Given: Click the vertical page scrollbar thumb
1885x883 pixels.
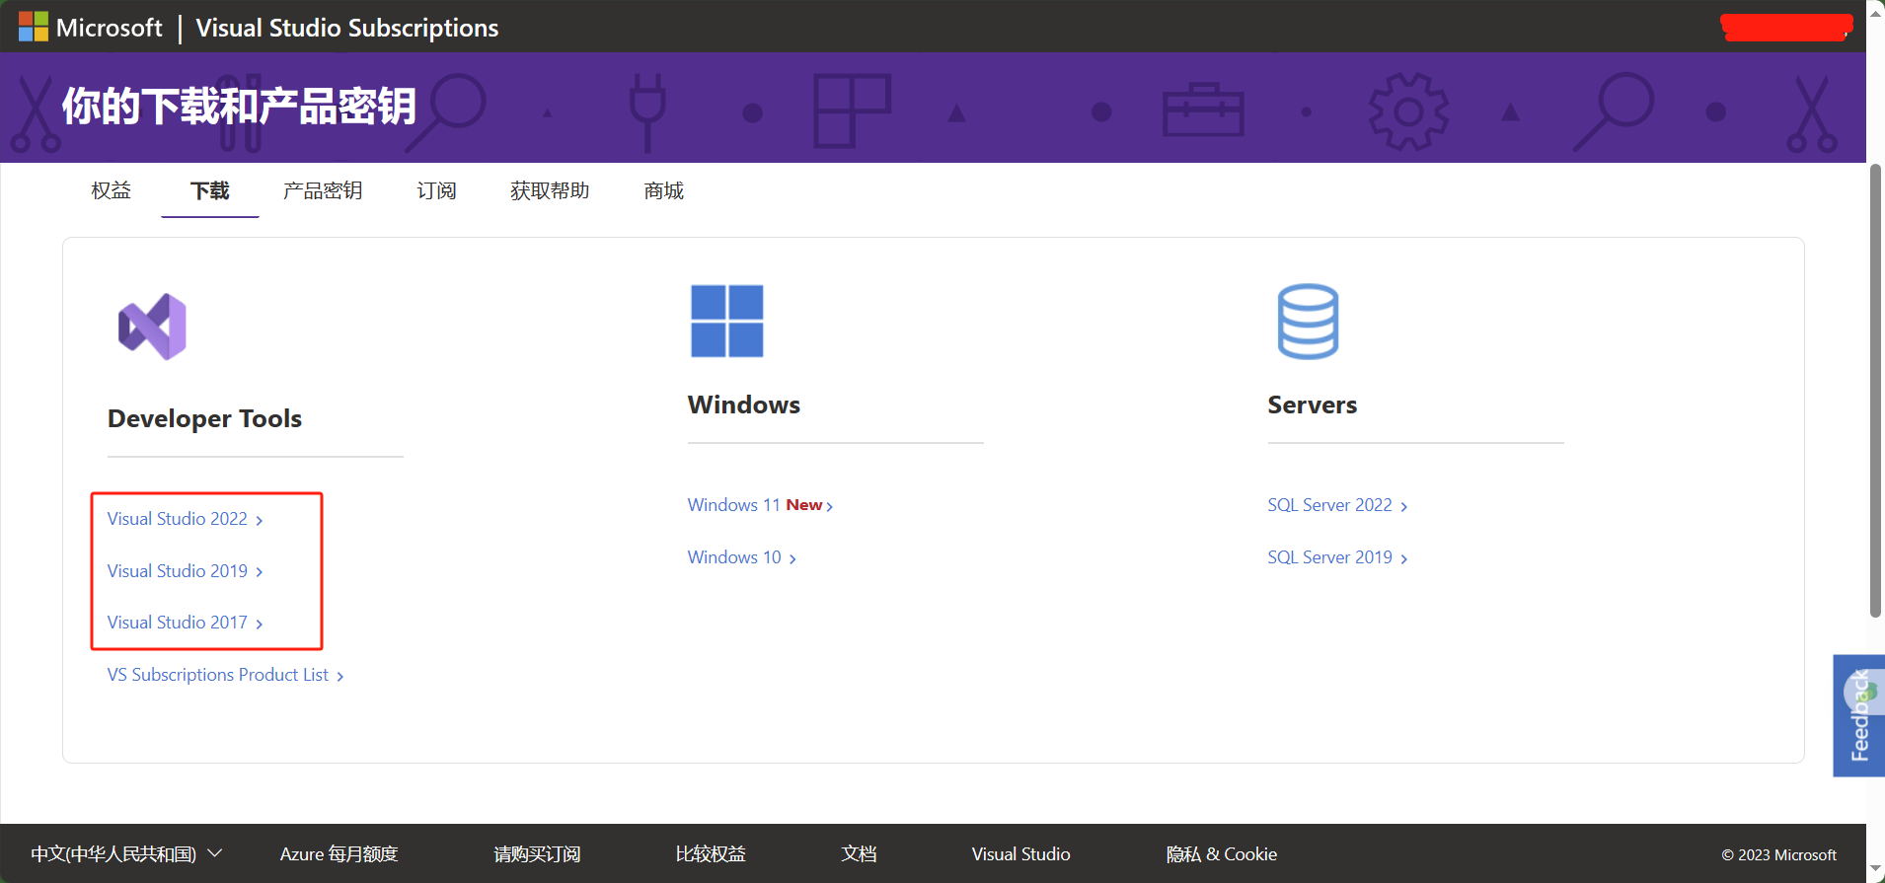Looking at the screenshot, I should click(1876, 391).
